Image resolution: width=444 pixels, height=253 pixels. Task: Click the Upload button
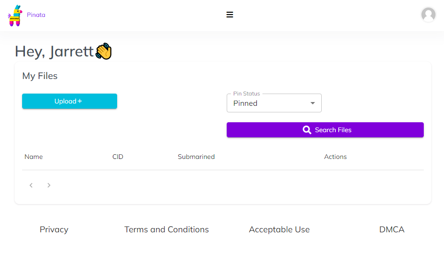(x=70, y=101)
